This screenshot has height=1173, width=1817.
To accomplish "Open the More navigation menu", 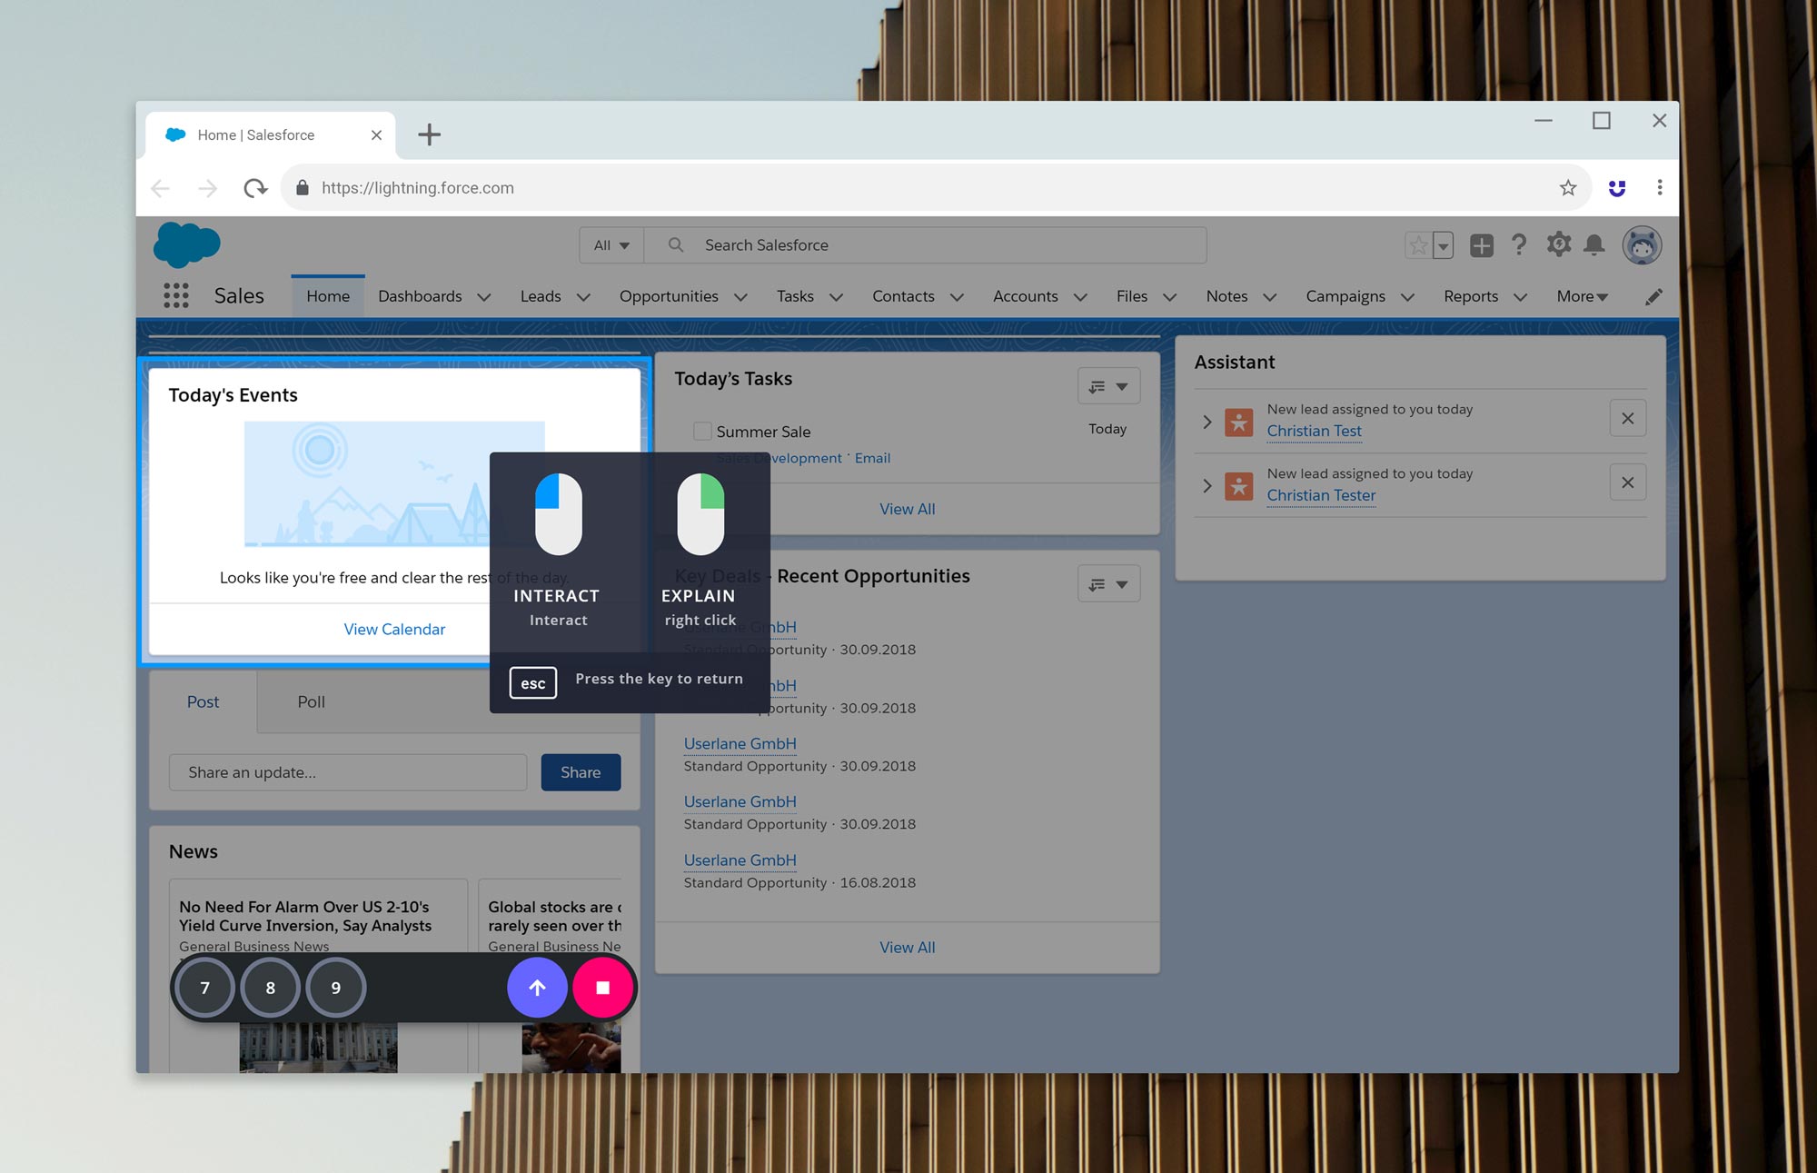I will [x=1582, y=296].
